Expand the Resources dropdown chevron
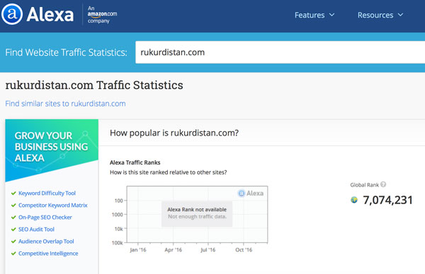Image resolution: width=425 pixels, height=274 pixels. (401, 15)
